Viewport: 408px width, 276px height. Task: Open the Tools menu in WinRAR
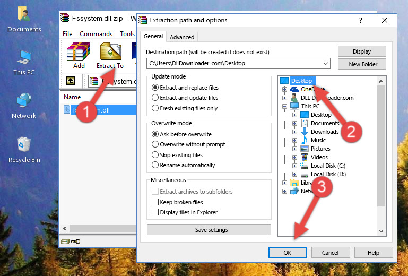[127, 34]
